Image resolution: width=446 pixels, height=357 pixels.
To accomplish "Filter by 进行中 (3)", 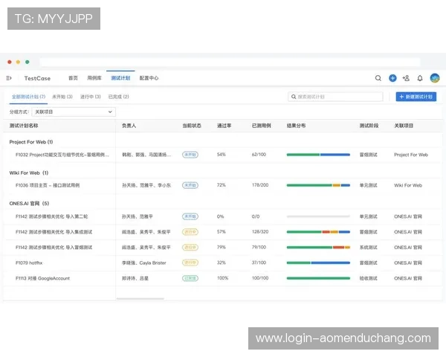I will tap(91, 97).
